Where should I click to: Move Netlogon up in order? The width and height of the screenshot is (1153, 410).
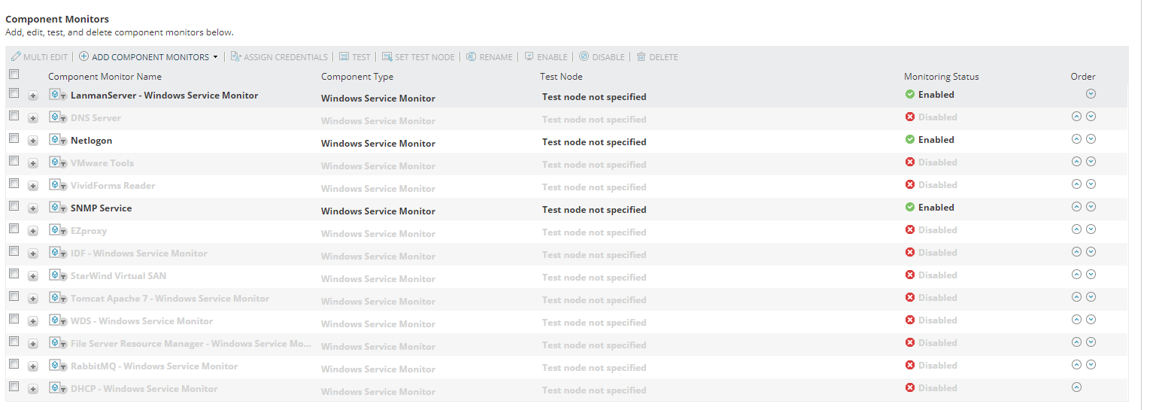[x=1076, y=139]
